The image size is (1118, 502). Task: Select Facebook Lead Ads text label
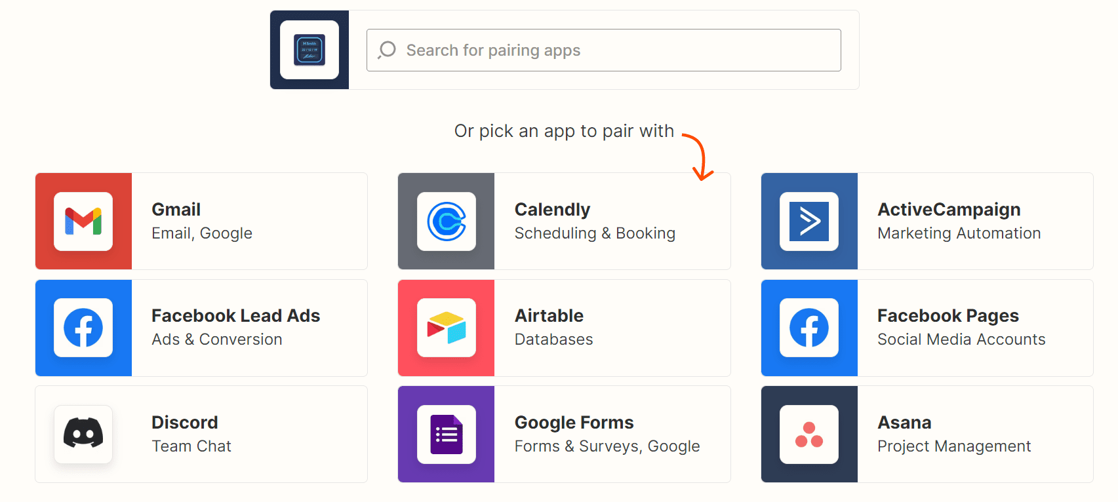coord(235,316)
